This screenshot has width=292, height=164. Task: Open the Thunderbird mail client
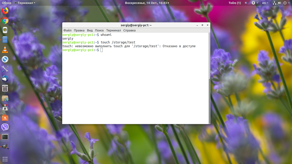click(x=5, y=79)
